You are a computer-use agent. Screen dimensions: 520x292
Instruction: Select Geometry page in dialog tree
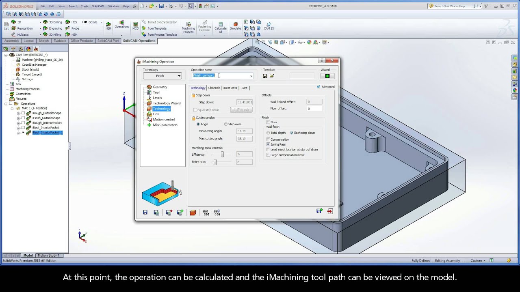pos(160,87)
